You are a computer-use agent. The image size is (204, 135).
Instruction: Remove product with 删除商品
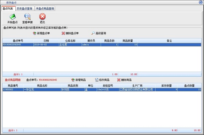point(124,80)
